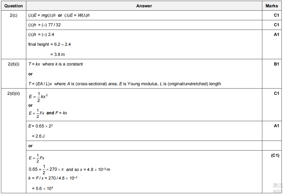Image resolution: width=283 pixels, height=196 pixels.
Task: Click the 'and F = kx' text
Action: pos(57,113)
